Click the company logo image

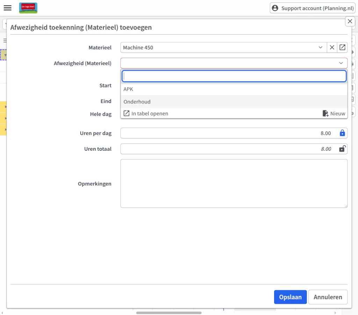pyautogui.click(x=28, y=8)
